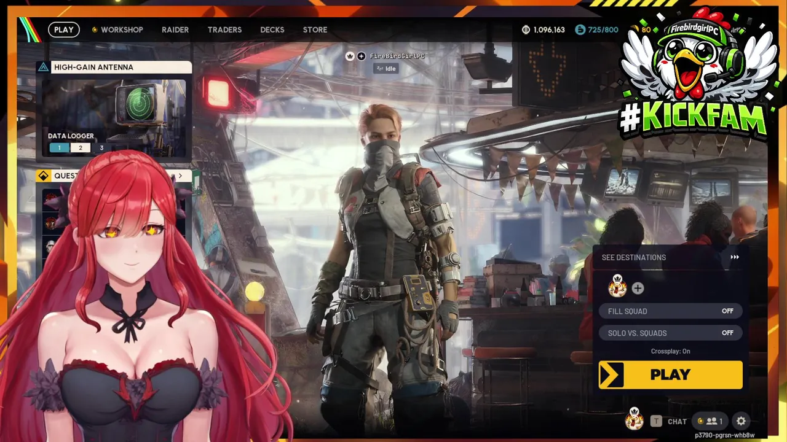Click the teal token icon near 725/800

click(580, 29)
